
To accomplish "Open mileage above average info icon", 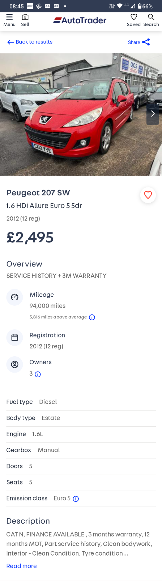I will tap(92, 317).
